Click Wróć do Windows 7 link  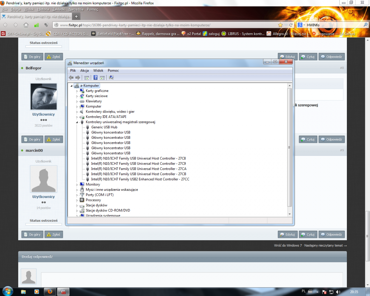coord(288,246)
